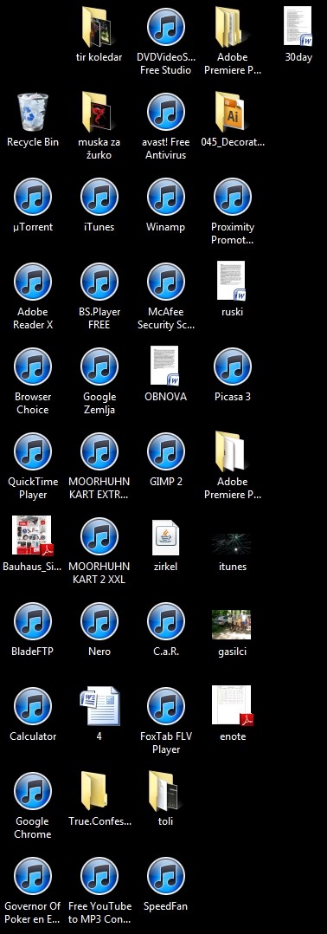327x934 pixels.
Task: Select the iTunes shortcut icon
Action: pos(99,197)
